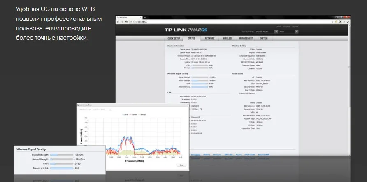This screenshot has height=182, width=367.
Task: Open the System tab
Action: point(264,39)
